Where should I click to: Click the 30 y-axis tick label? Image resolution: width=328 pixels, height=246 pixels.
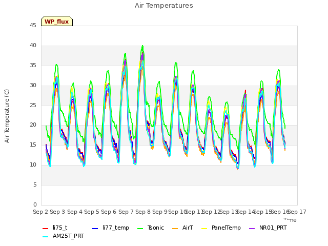33,85
